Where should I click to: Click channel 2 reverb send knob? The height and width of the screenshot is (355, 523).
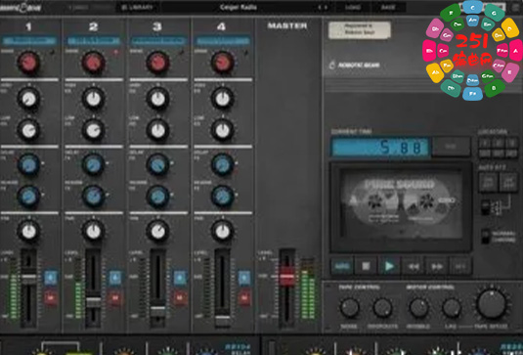94,196
